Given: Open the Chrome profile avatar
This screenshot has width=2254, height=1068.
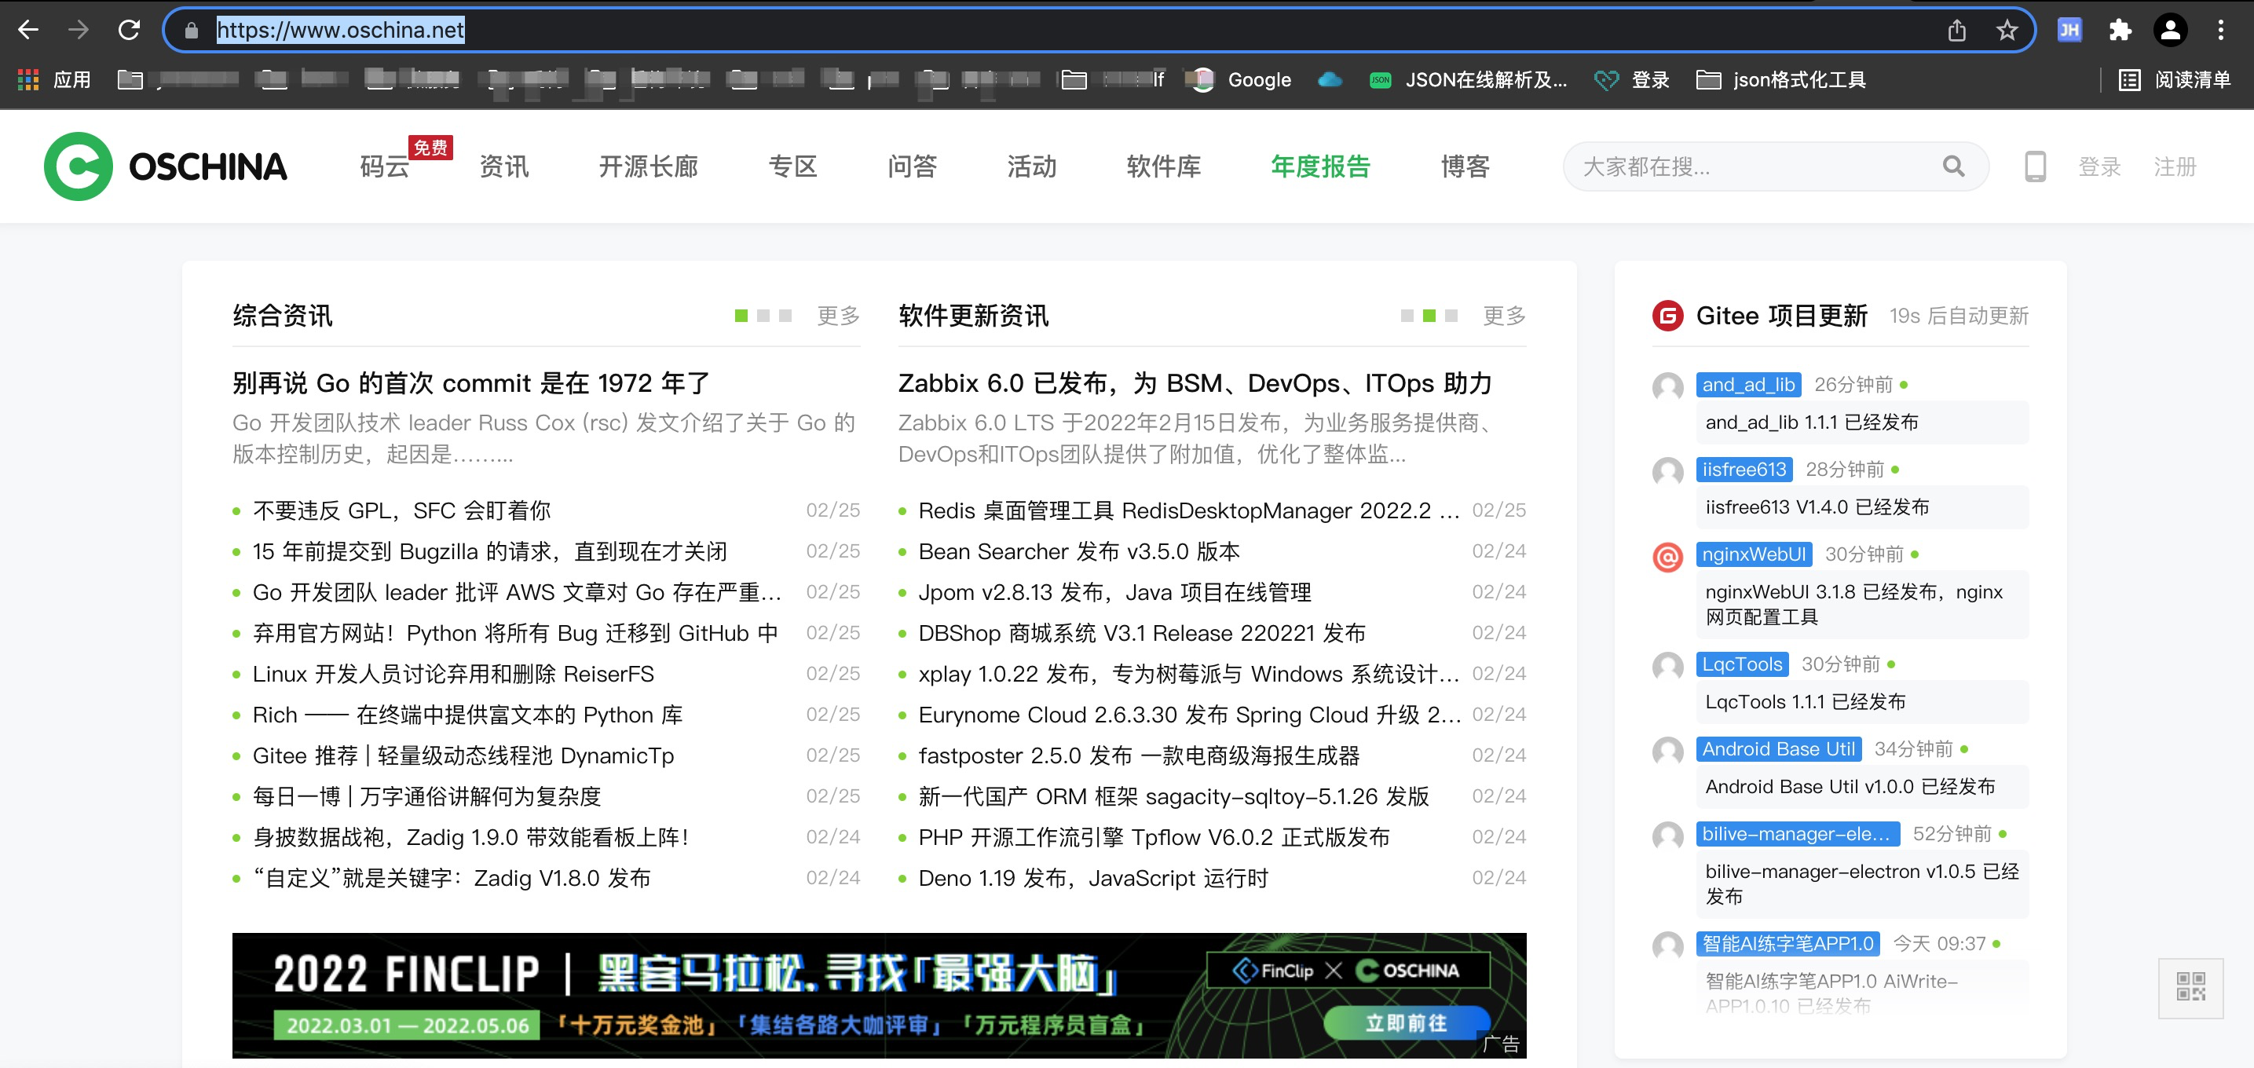Looking at the screenshot, I should (2170, 31).
